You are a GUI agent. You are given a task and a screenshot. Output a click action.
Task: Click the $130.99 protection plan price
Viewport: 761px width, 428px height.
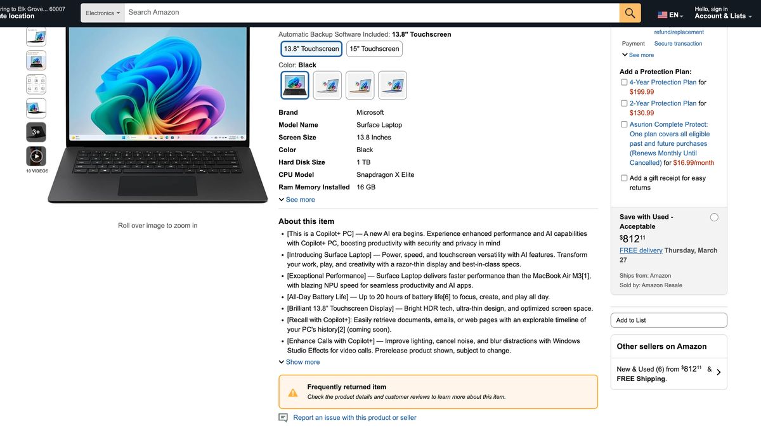[642, 113]
